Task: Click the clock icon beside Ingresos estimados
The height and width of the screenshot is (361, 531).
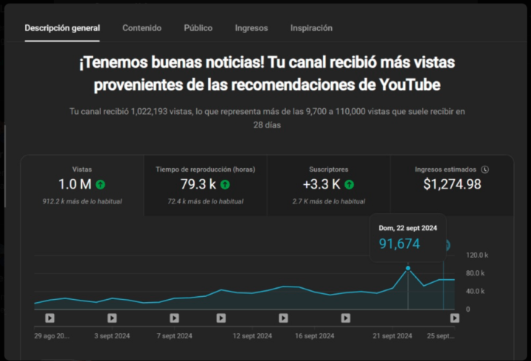Action: click(x=485, y=169)
